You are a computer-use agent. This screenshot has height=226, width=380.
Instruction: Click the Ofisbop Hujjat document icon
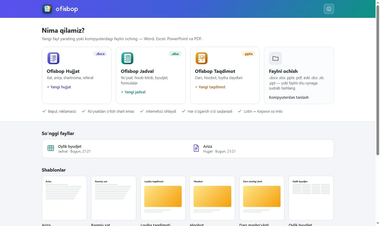[53, 58]
